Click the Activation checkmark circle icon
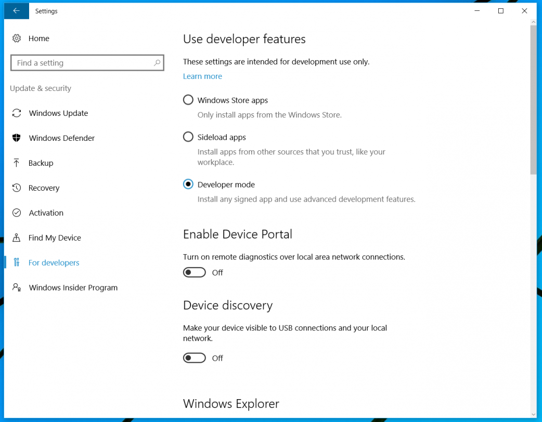This screenshot has width=542, height=422. click(17, 213)
